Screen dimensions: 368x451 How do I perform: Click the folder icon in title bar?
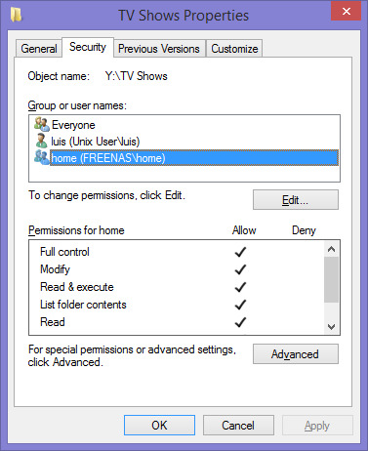(x=16, y=15)
